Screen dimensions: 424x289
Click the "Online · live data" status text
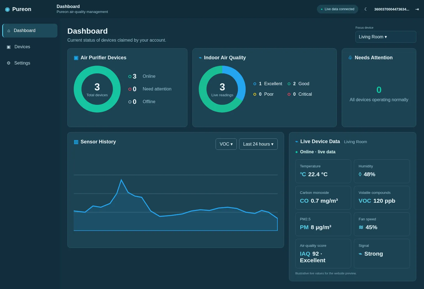pyautogui.click(x=318, y=152)
